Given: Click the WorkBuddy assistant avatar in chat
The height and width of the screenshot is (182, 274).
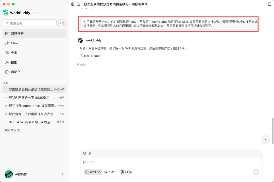Looking at the screenshot, I should (x=81, y=40).
